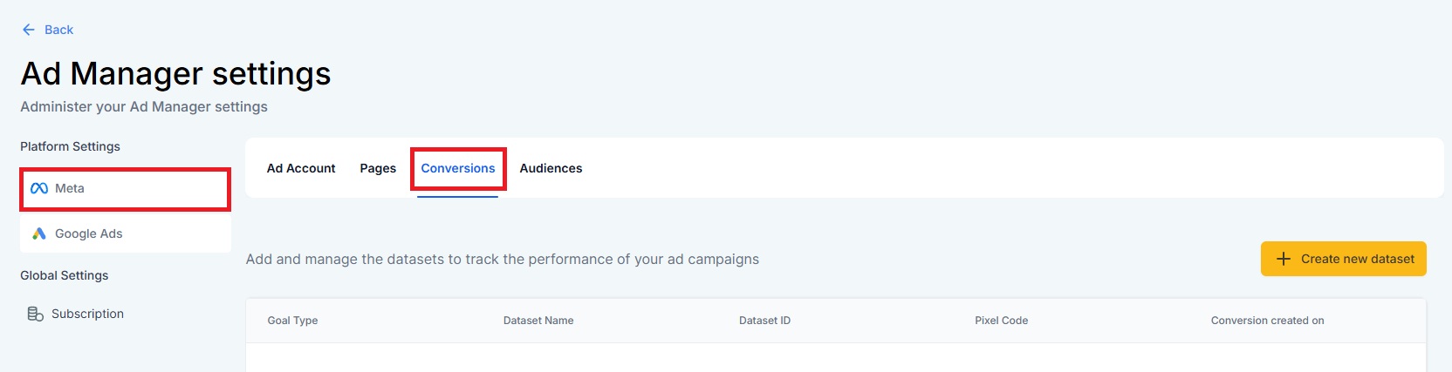1452x372 pixels.
Task: Click the Goal Type column header
Action: (x=292, y=321)
